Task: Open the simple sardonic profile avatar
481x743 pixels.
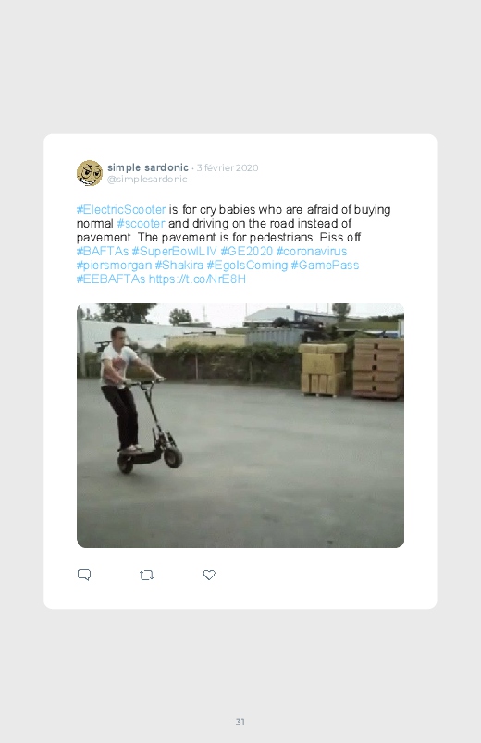Action: point(90,173)
